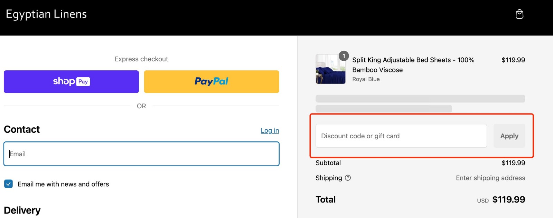Click the Log in link

(270, 130)
